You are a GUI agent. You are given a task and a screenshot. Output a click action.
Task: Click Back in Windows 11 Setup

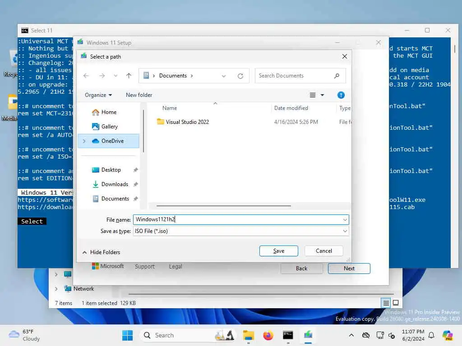[301, 269]
